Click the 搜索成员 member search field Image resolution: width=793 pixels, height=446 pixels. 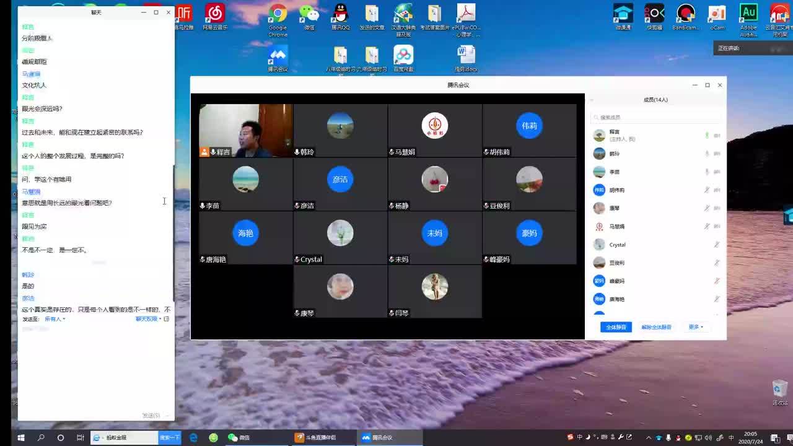(655, 117)
